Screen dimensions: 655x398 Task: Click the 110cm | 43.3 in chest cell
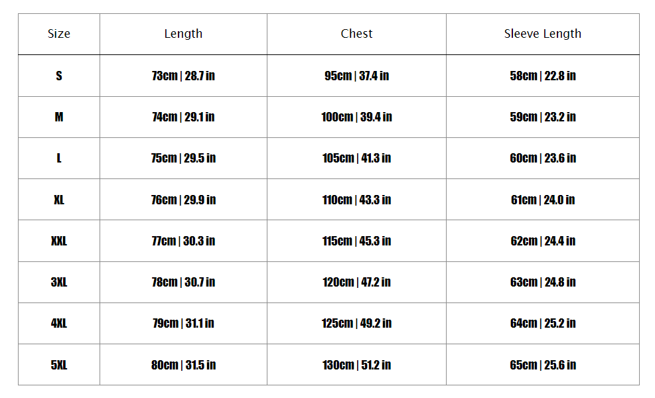pos(356,200)
